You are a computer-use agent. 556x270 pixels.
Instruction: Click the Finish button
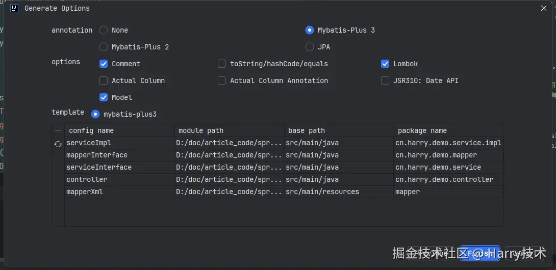(479, 253)
